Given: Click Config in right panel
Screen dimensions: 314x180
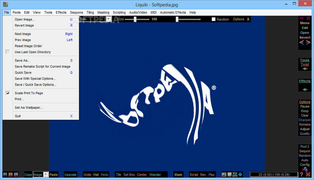Looking at the screenshot, I should click(305, 165).
